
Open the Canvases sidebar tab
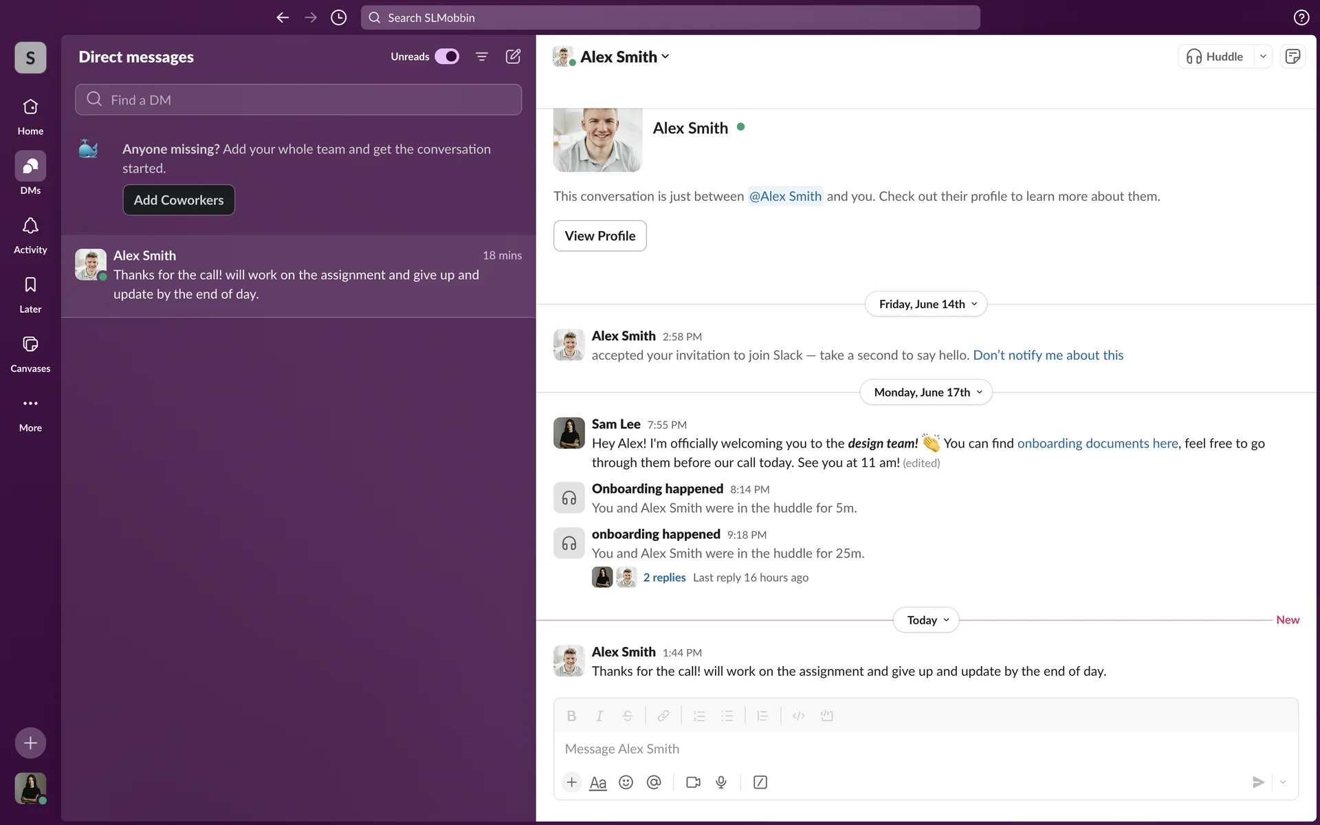30,353
